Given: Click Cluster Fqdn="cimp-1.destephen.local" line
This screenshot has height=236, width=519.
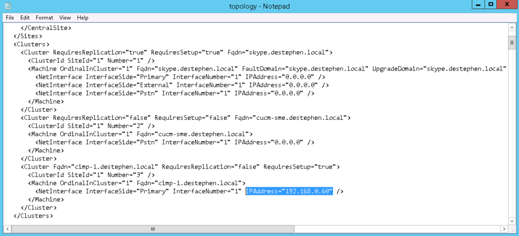Looking at the screenshot, I should [x=180, y=167].
